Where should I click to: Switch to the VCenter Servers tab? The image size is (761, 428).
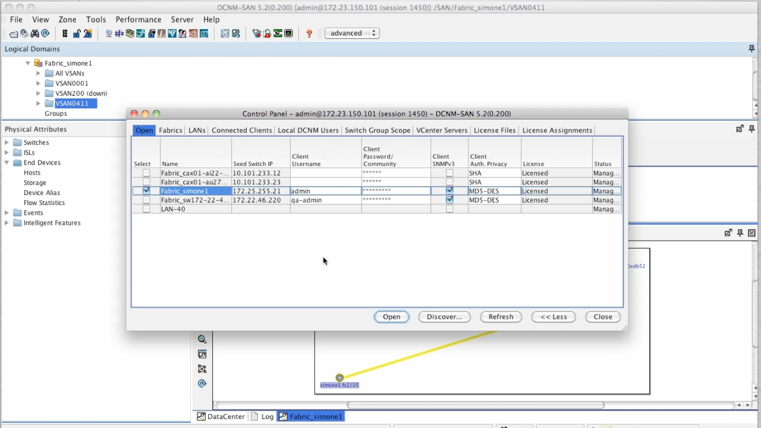tap(442, 130)
